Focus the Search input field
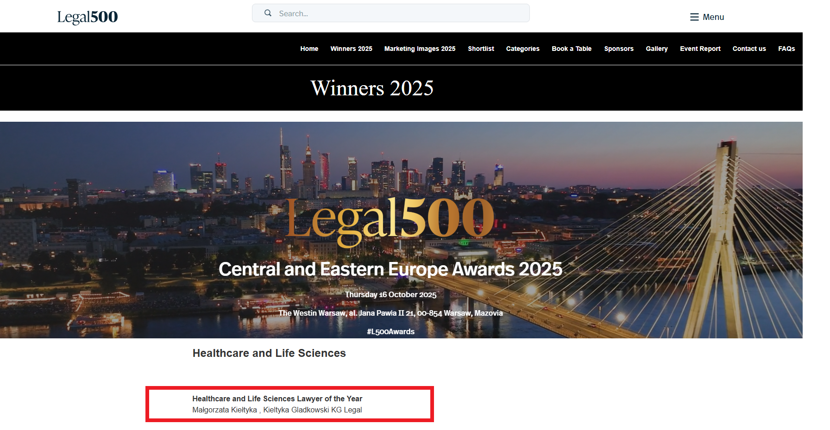Image resolution: width=830 pixels, height=430 pixels. click(398, 13)
